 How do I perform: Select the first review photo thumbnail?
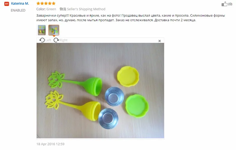tap(42, 30)
